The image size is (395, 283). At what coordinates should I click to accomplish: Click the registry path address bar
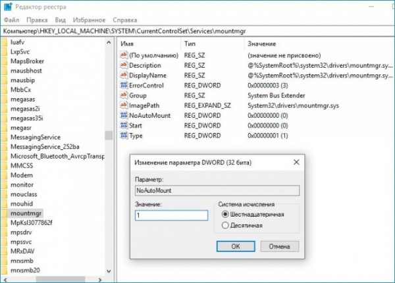tap(197, 31)
